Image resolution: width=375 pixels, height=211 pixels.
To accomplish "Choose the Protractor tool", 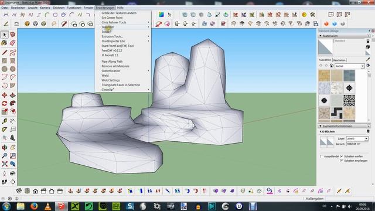I will coord(4,130).
